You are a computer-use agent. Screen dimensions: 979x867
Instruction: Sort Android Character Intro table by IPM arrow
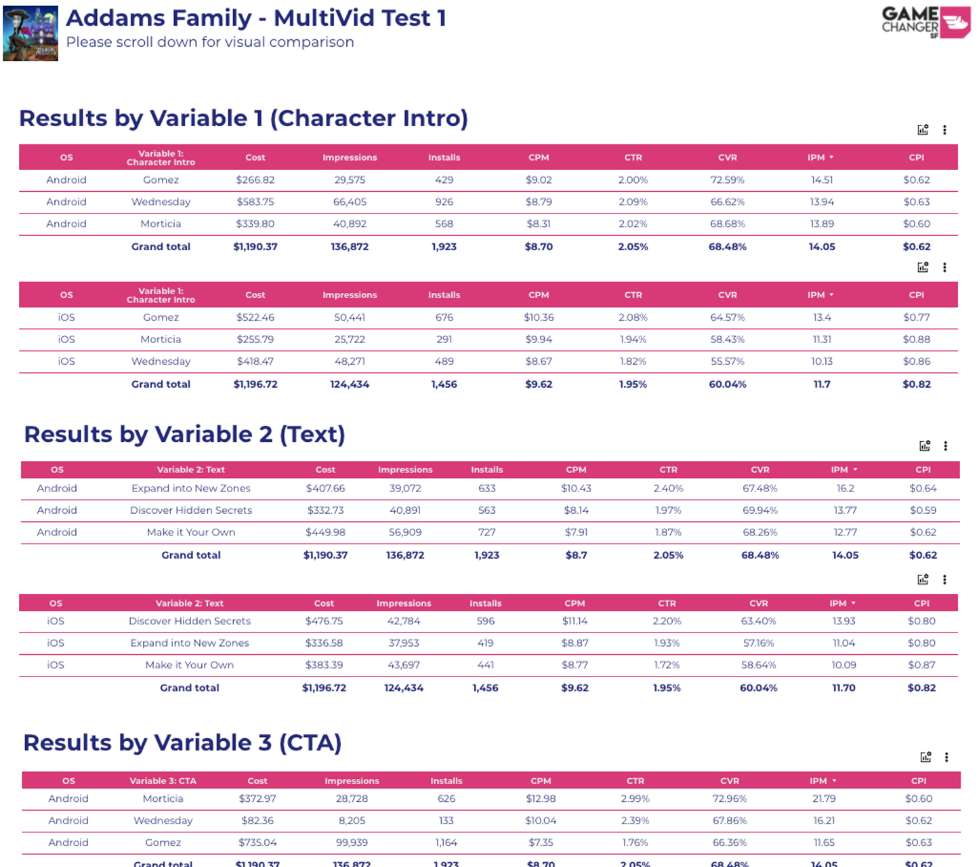831,157
